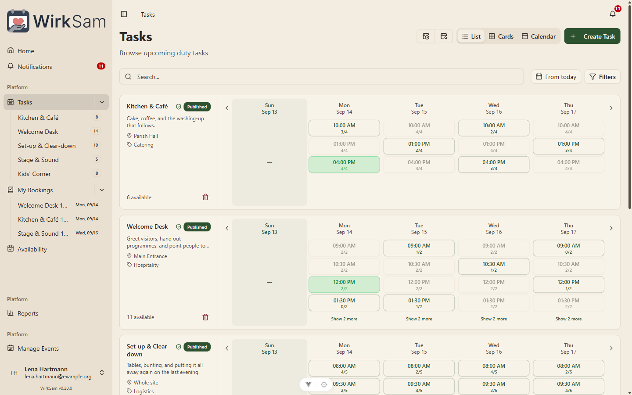The width and height of the screenshot is (632, 395).
Task: Open the Filters panel
Action: (603, 77)
